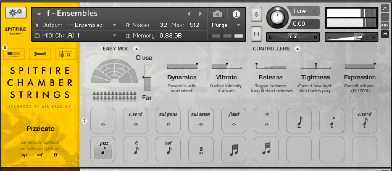Select the sul tasto articulation
This screenshot has width=392, height=171.
point(201,121)
